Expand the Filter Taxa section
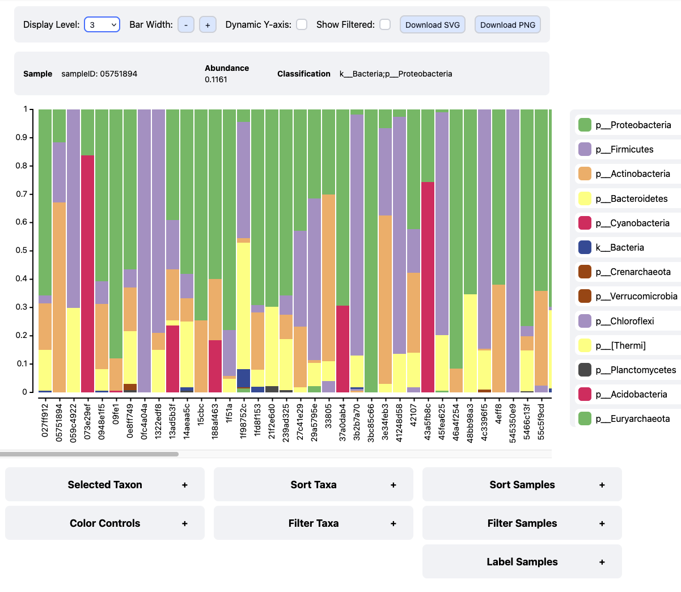The image size is (681, 592). [314, 523]
